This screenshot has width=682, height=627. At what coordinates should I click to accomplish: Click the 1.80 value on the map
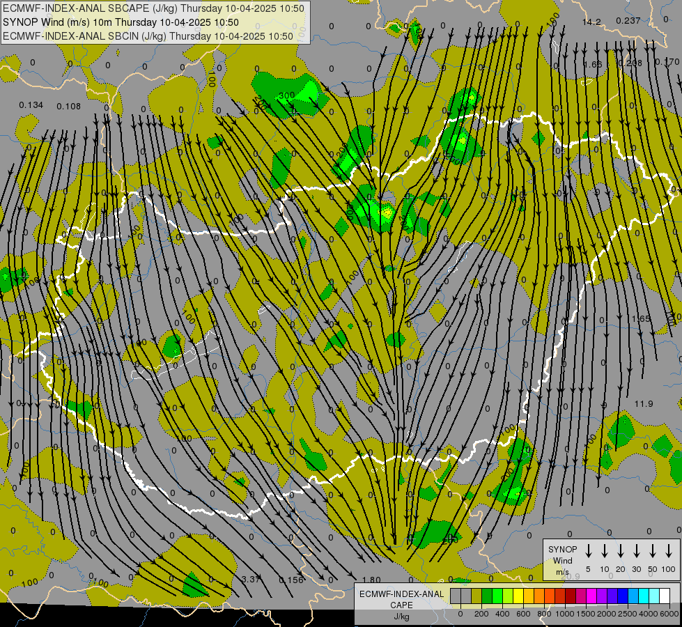pos(371,580)
